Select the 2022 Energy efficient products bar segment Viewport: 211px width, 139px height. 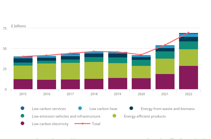[x=188, y=57]
